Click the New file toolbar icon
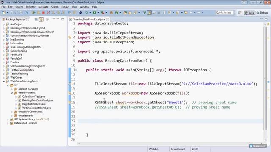Image resolution: width=271 pixels, height=152 pixels. pos(3,13)
